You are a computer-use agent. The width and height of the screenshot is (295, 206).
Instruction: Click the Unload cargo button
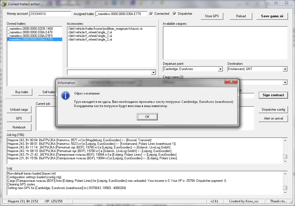point(19,110)
